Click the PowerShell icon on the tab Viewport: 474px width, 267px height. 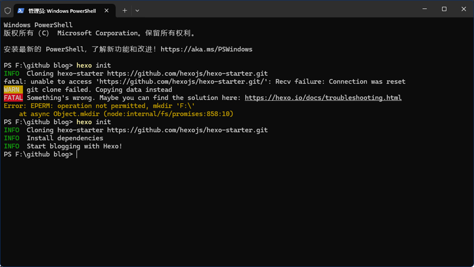(21, 10)
